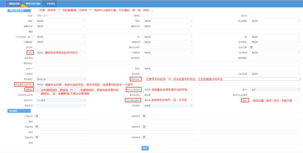Screen dimensions: 303x153
Task: Click calendar icon of first 开始时间 field
Action: pos(37,116)
